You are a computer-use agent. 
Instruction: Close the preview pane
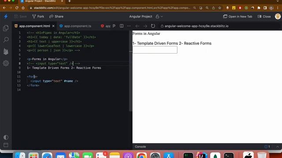tap(264, 17)
